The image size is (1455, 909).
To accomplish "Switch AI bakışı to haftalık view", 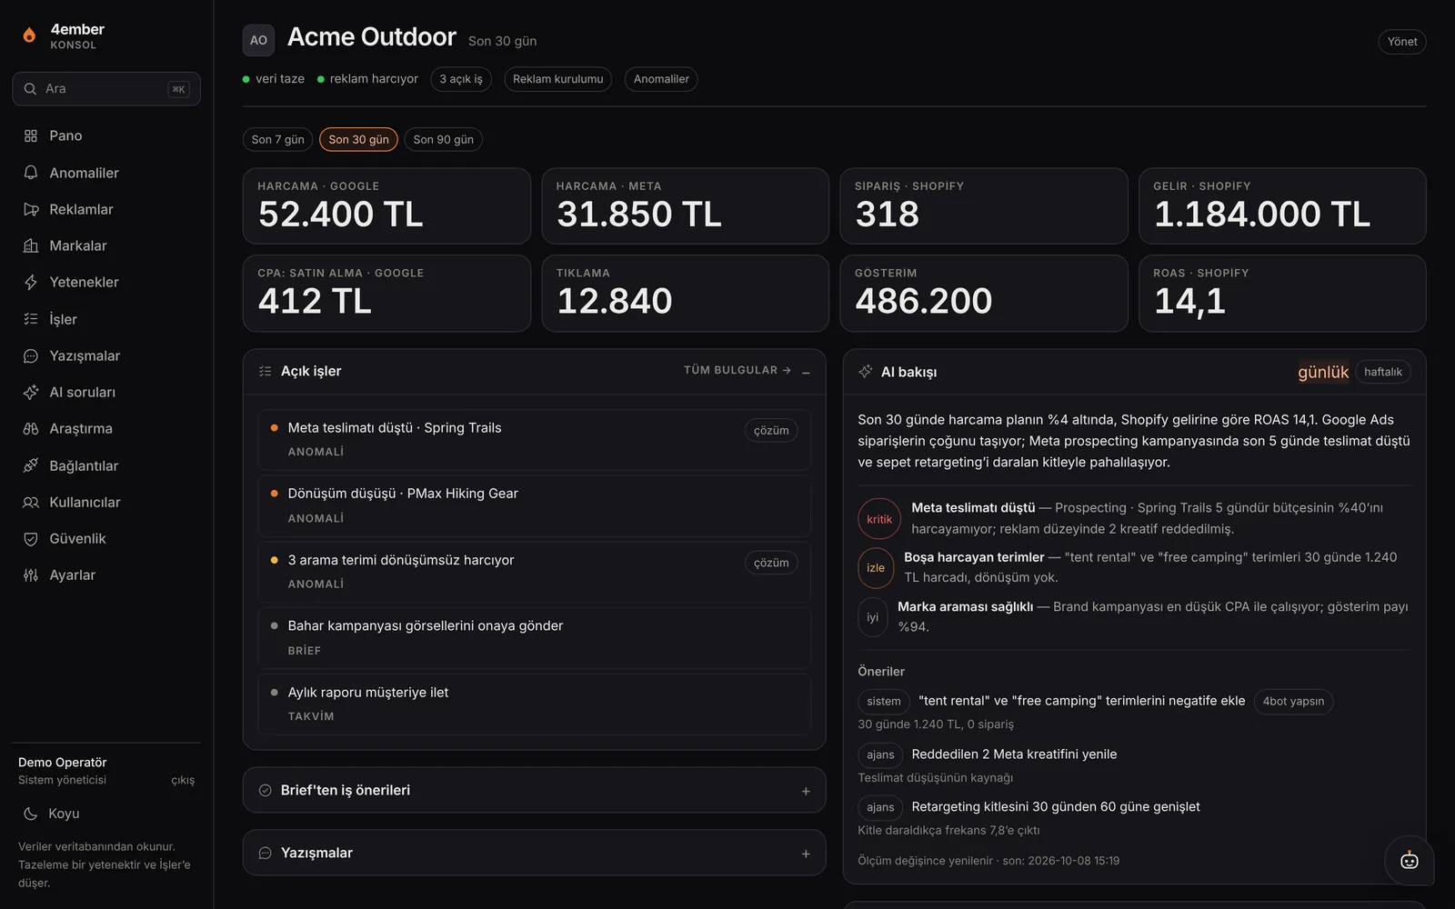I will 1383,372.
